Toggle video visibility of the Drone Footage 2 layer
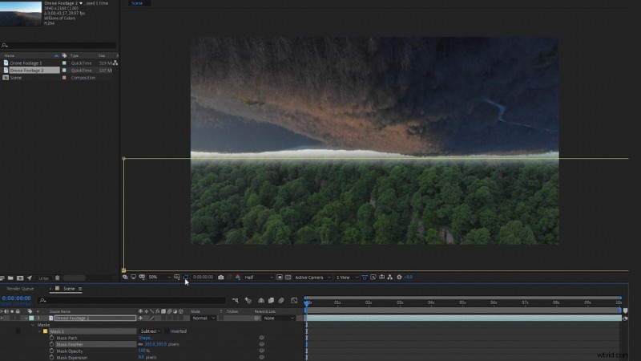 click(x=2, y=318)
